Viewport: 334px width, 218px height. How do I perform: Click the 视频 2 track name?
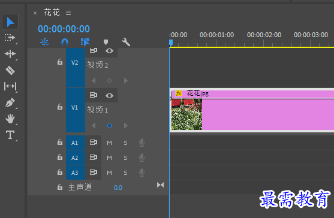coord(98,65)
